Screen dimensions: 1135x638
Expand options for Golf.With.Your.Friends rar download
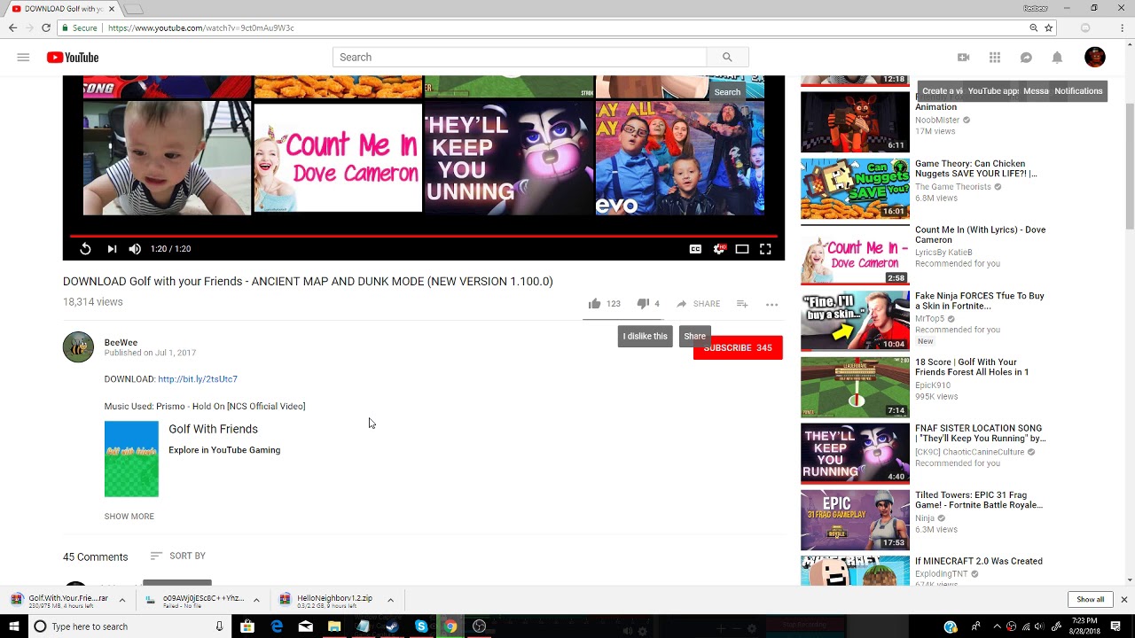pos(122,600)
